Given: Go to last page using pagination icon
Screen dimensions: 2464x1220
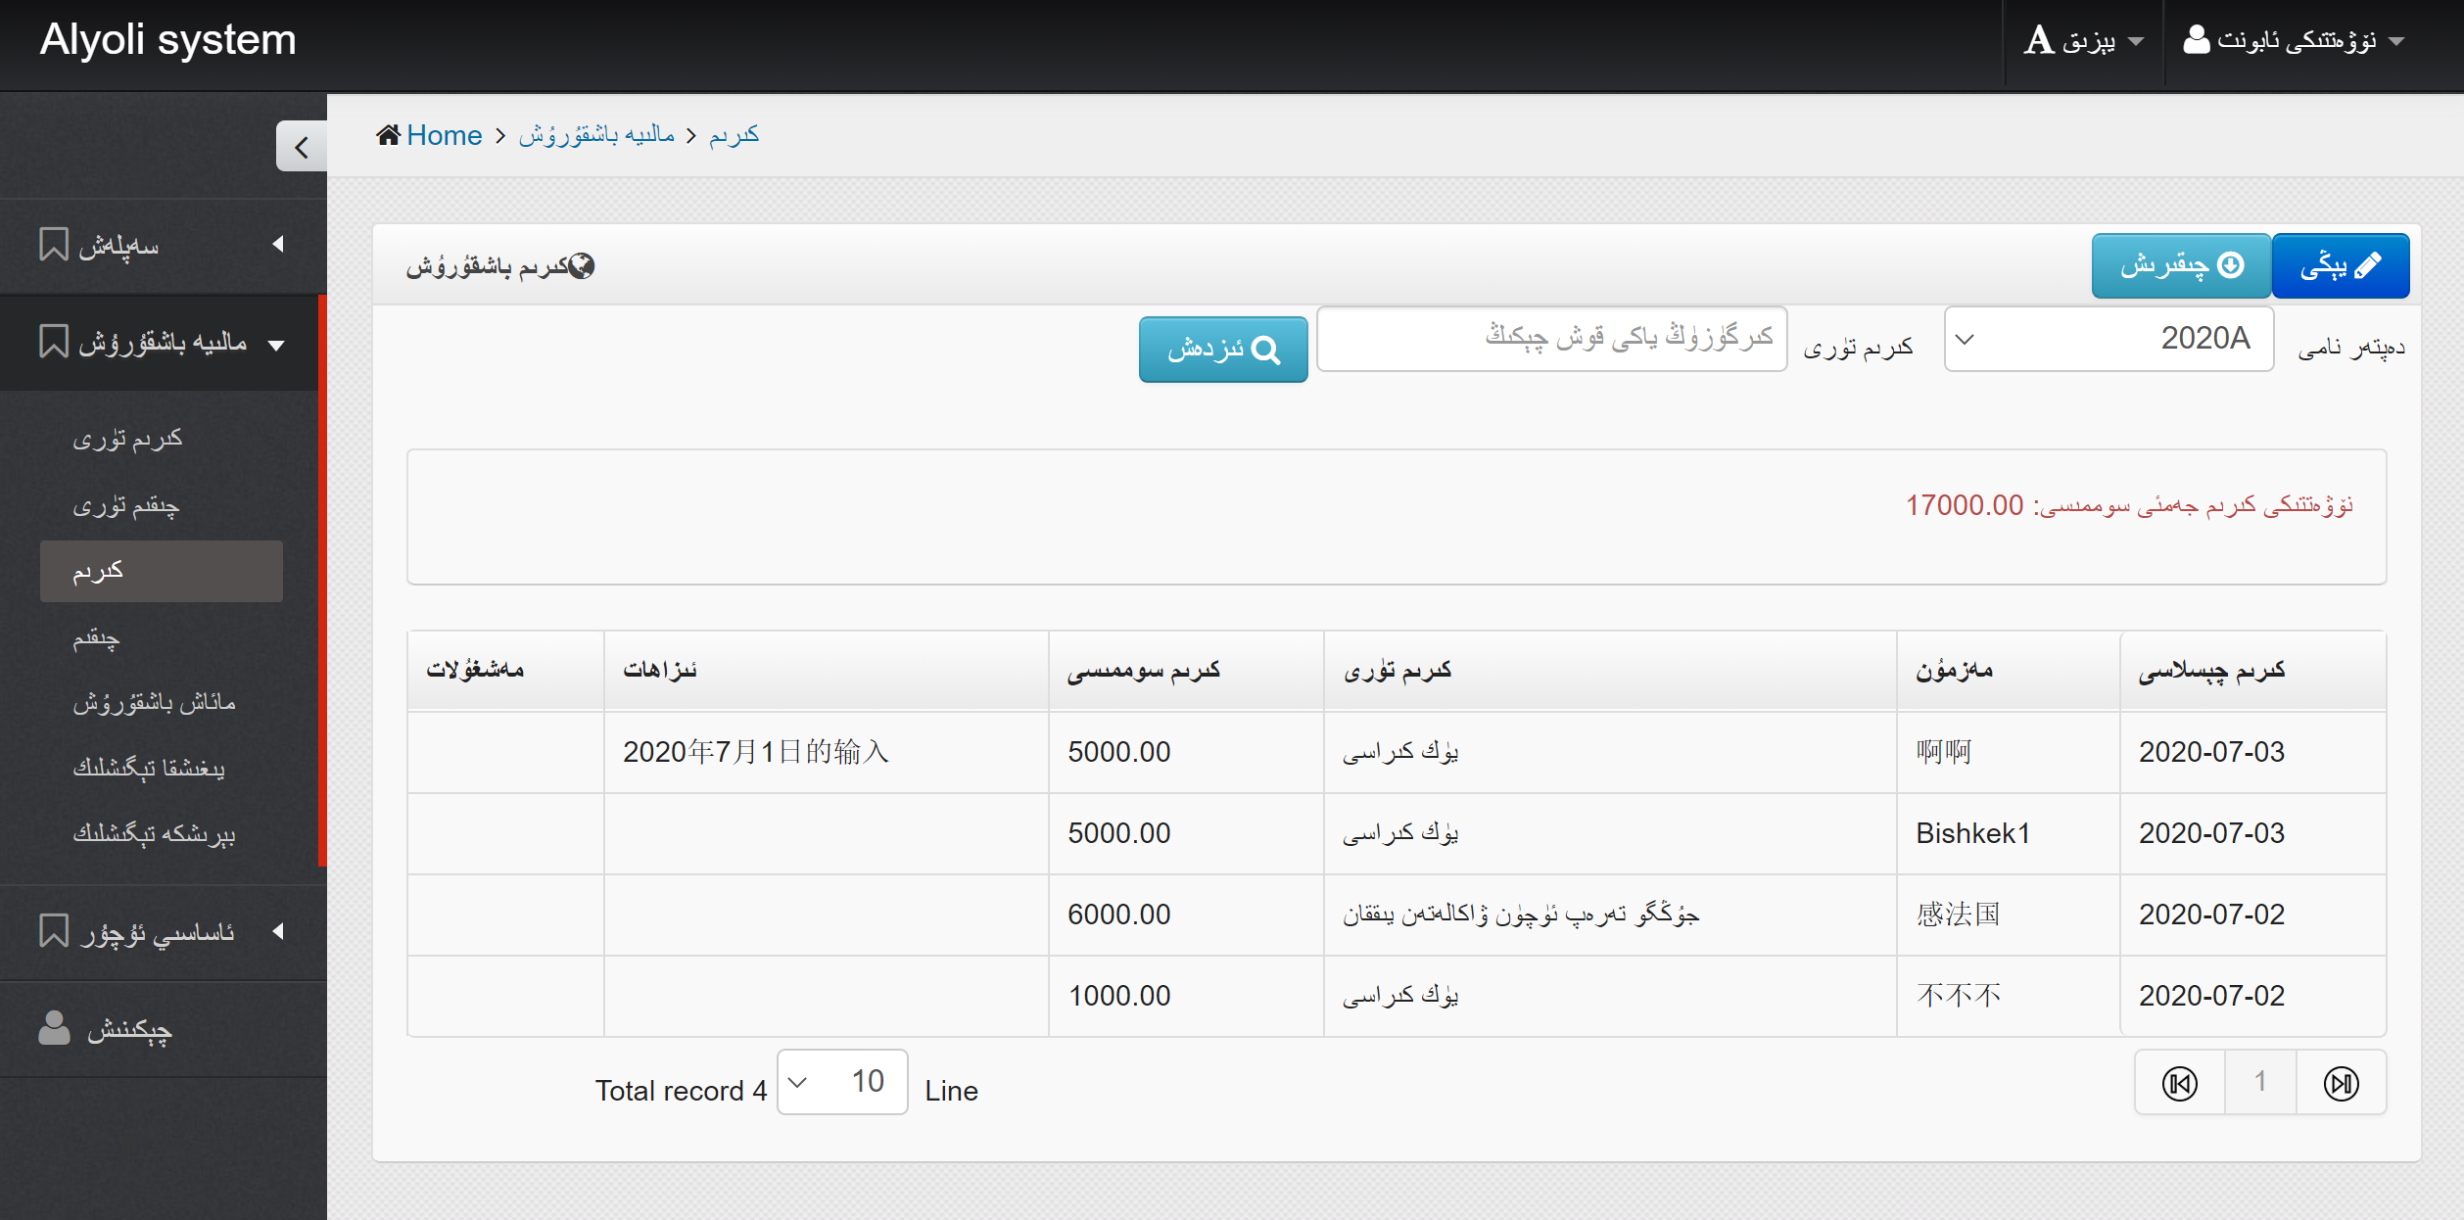Looking at the screenshot, I should [2341, 1083].
